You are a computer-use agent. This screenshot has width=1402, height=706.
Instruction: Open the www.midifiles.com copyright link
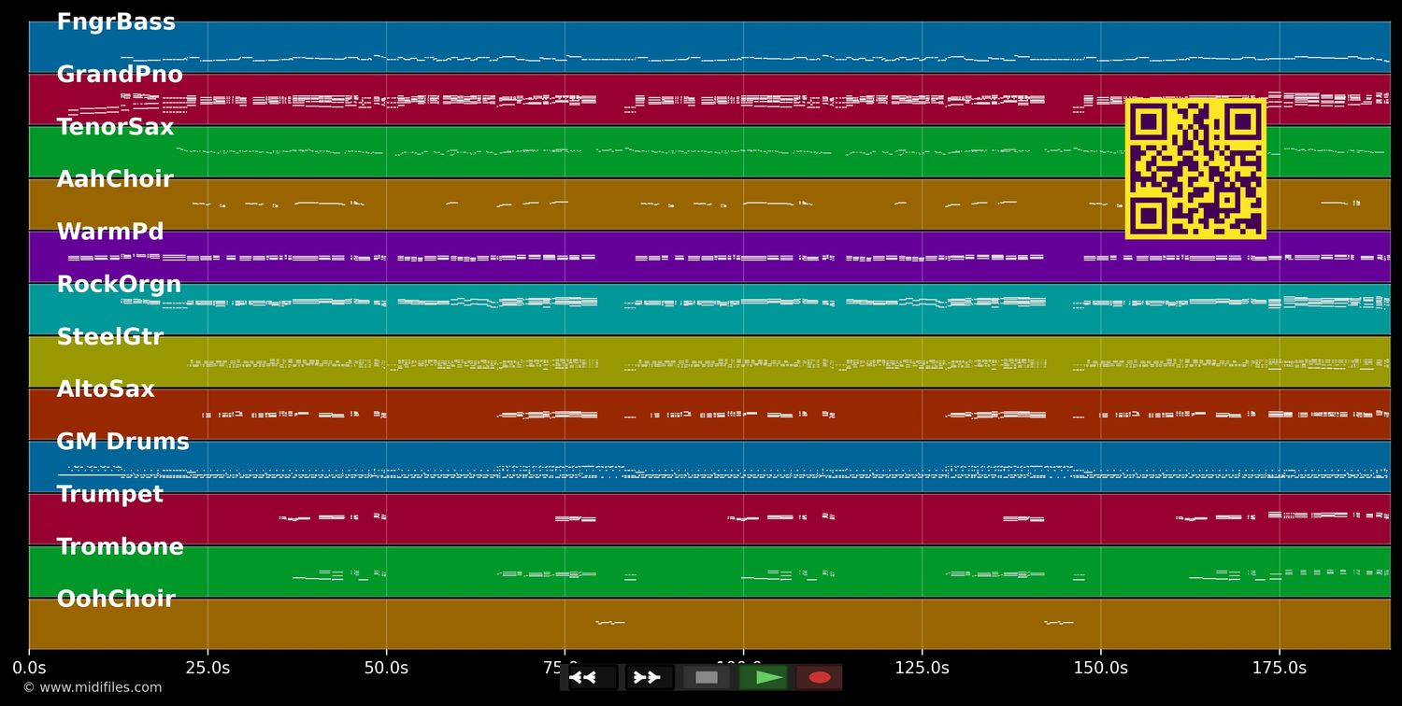[92, 687]
